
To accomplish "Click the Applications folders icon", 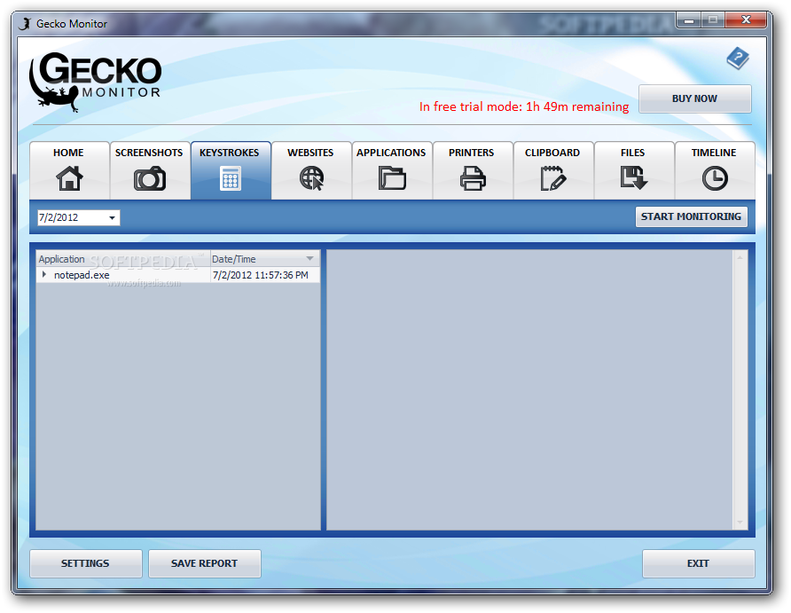I will click(x=392, y=178).
